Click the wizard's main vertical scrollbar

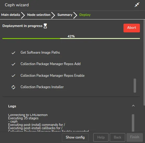tap(144, 62)
